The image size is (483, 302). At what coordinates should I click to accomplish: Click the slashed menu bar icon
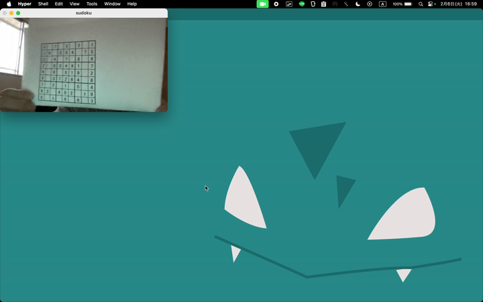[346, 4]
